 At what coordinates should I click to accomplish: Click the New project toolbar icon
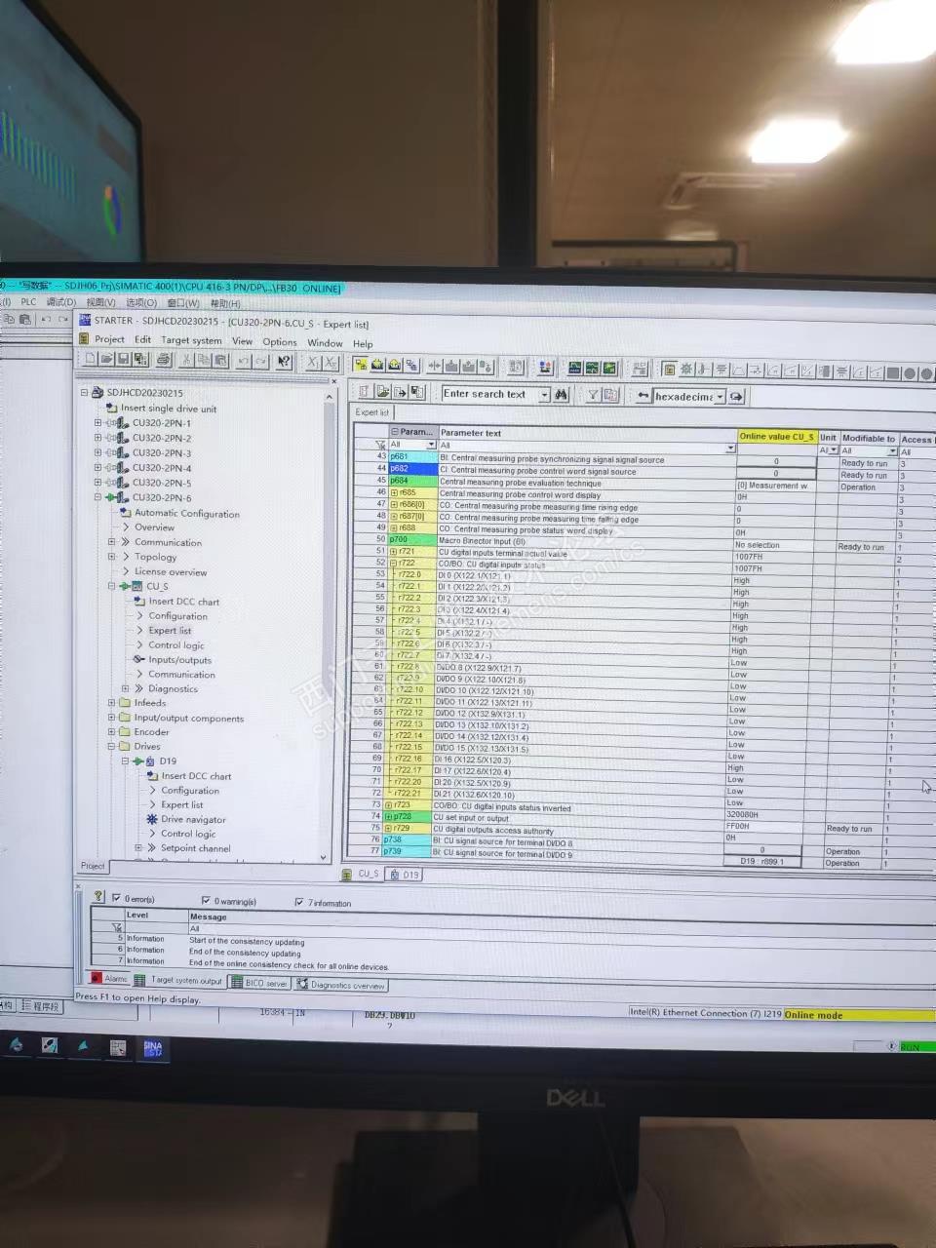91,360
